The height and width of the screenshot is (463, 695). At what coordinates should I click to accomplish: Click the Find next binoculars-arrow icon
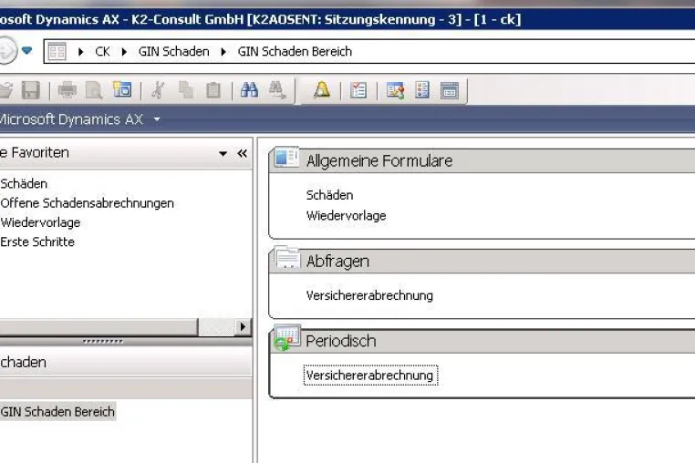[x=277, y=90]
